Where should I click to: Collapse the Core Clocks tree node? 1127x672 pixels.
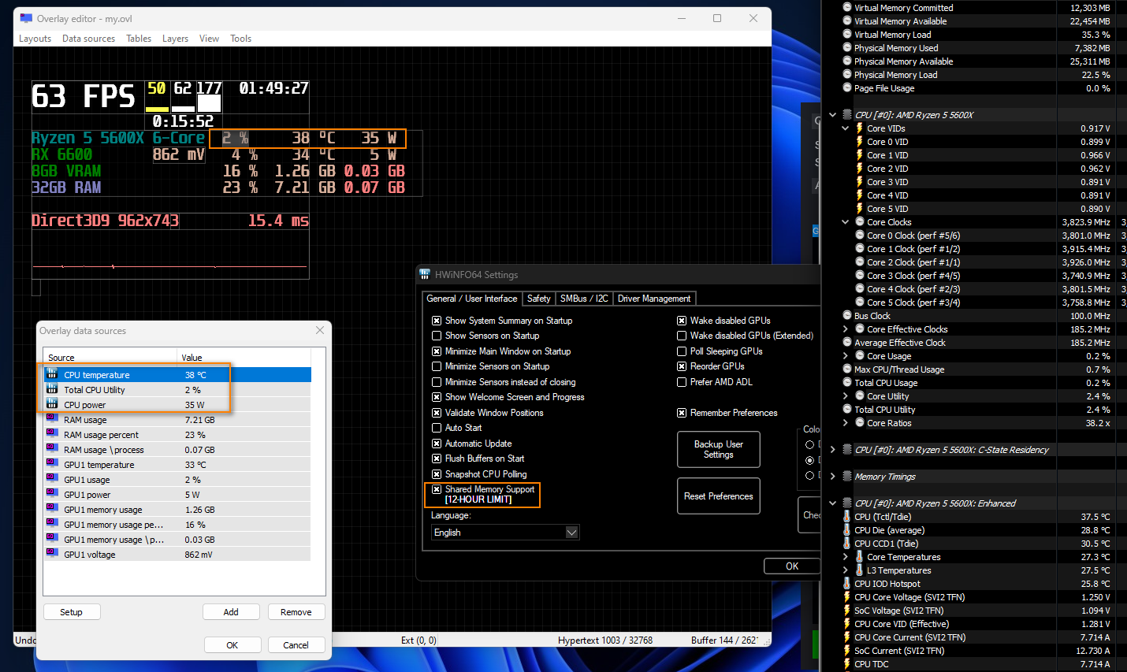(846, 222)
